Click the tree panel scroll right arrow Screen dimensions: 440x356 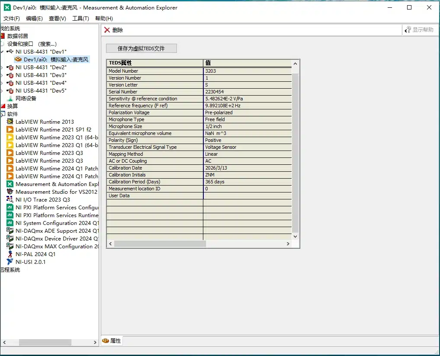95,342
